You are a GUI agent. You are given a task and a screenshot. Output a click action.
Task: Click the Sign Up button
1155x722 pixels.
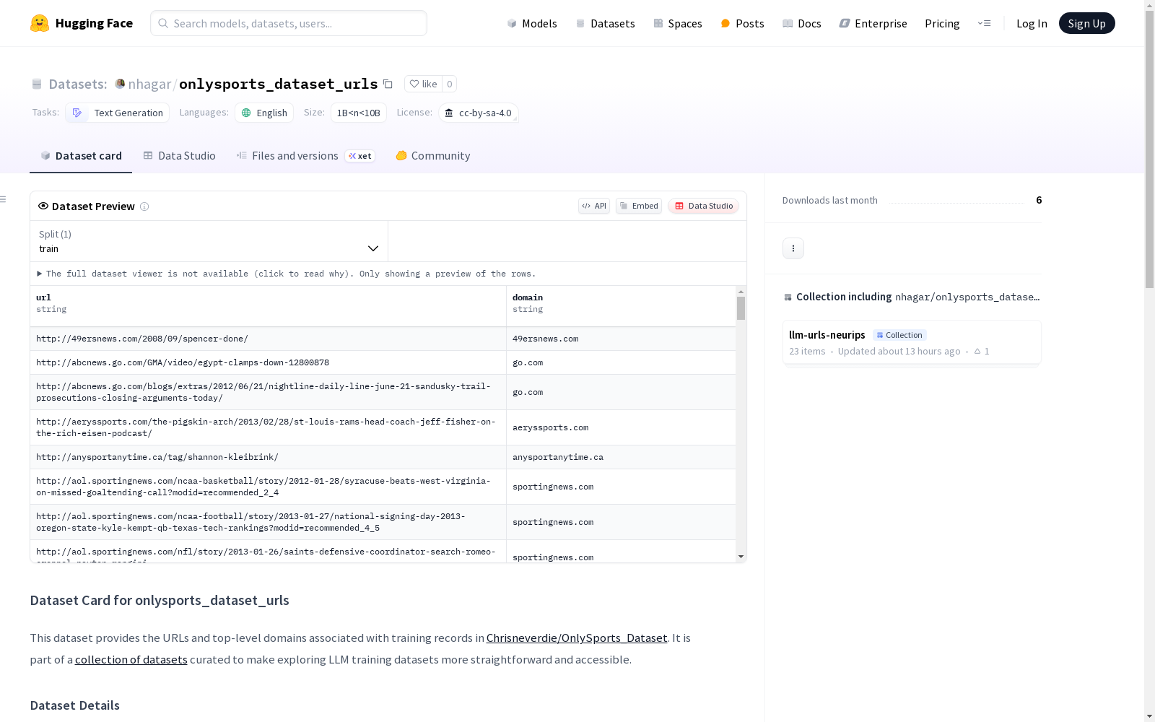coord(1086,23)
